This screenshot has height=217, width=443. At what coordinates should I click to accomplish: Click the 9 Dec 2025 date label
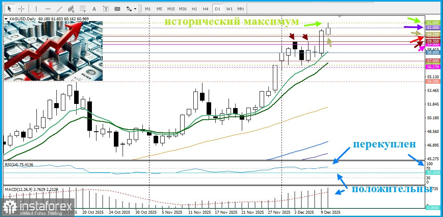[330, 212]
